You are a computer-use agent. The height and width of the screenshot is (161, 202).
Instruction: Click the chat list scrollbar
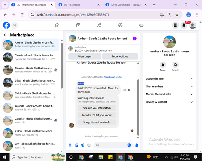[x=62, y=66]
